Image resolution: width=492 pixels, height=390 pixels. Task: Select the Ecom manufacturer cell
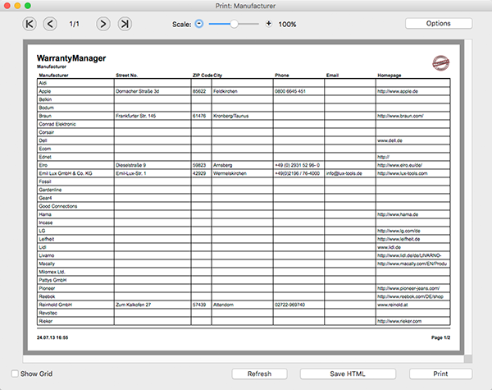pos(75,149)
